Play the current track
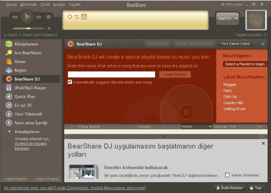 point(27,17)
